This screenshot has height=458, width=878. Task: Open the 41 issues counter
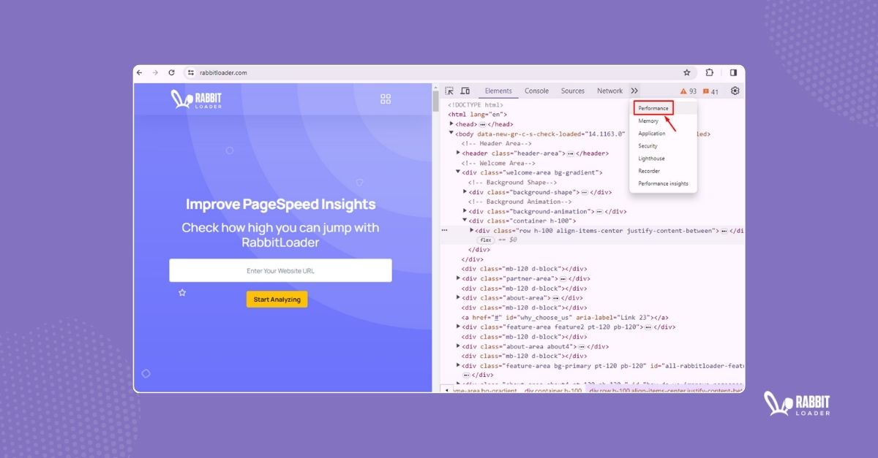[710, 91]
